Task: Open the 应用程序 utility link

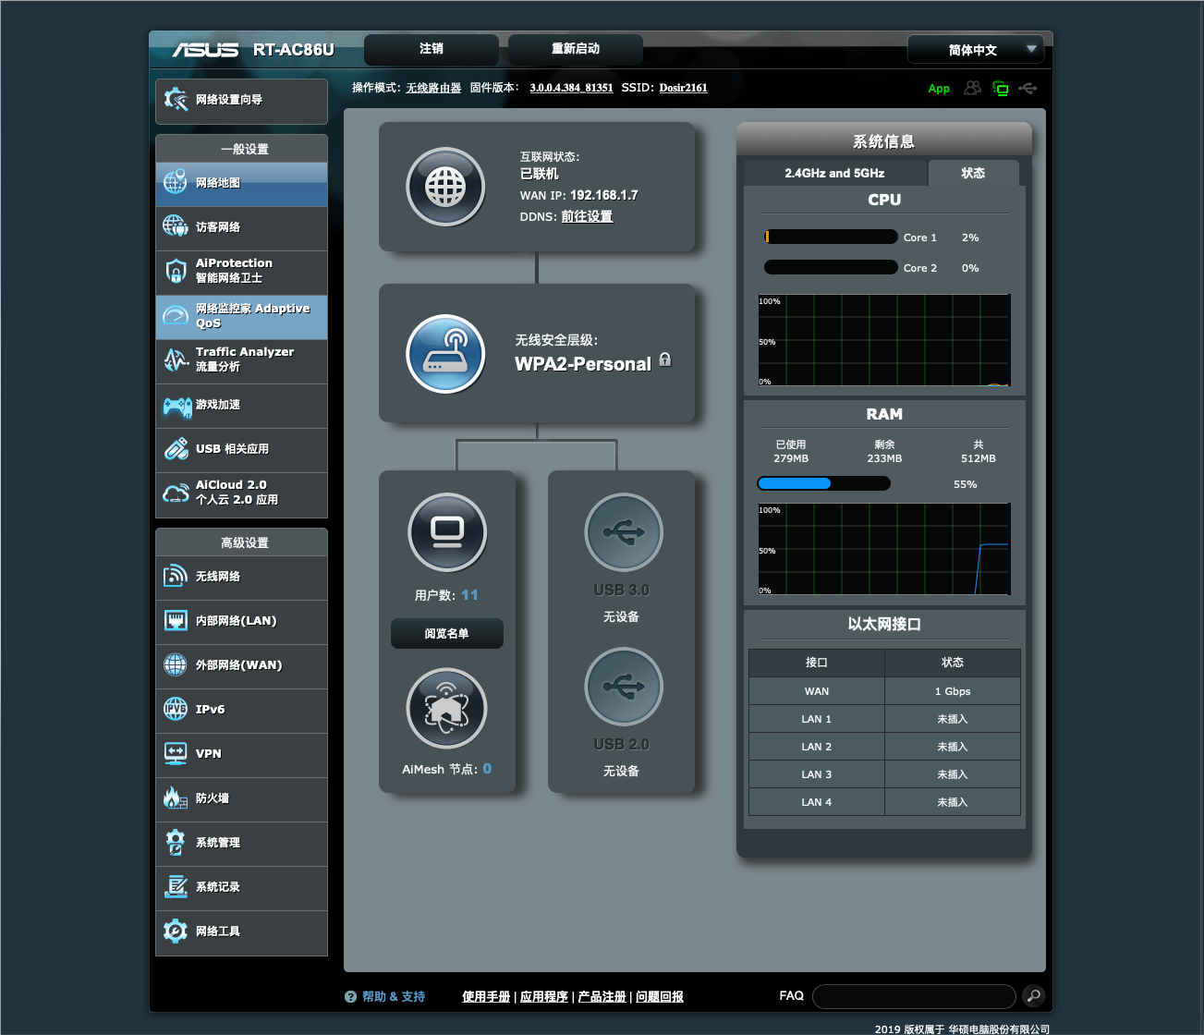Action: [x=544, y=996]
